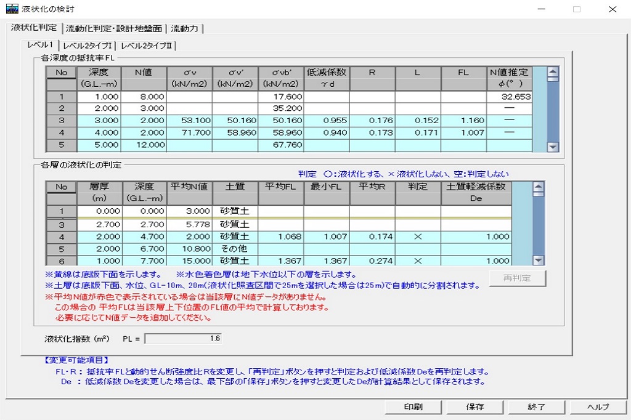Click the 最小FL column header
Image resolution: width=631 pixels, height=420 pixels.
click(327, 192)
